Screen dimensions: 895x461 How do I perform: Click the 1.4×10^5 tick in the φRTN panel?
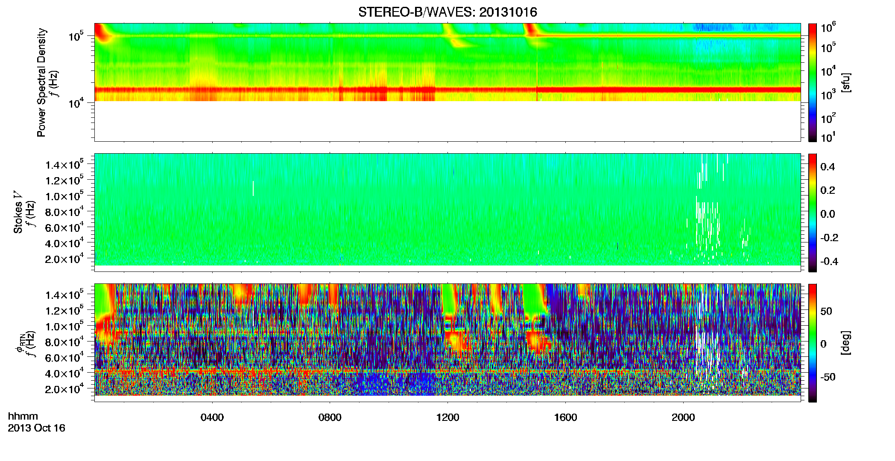pos(64,295)
